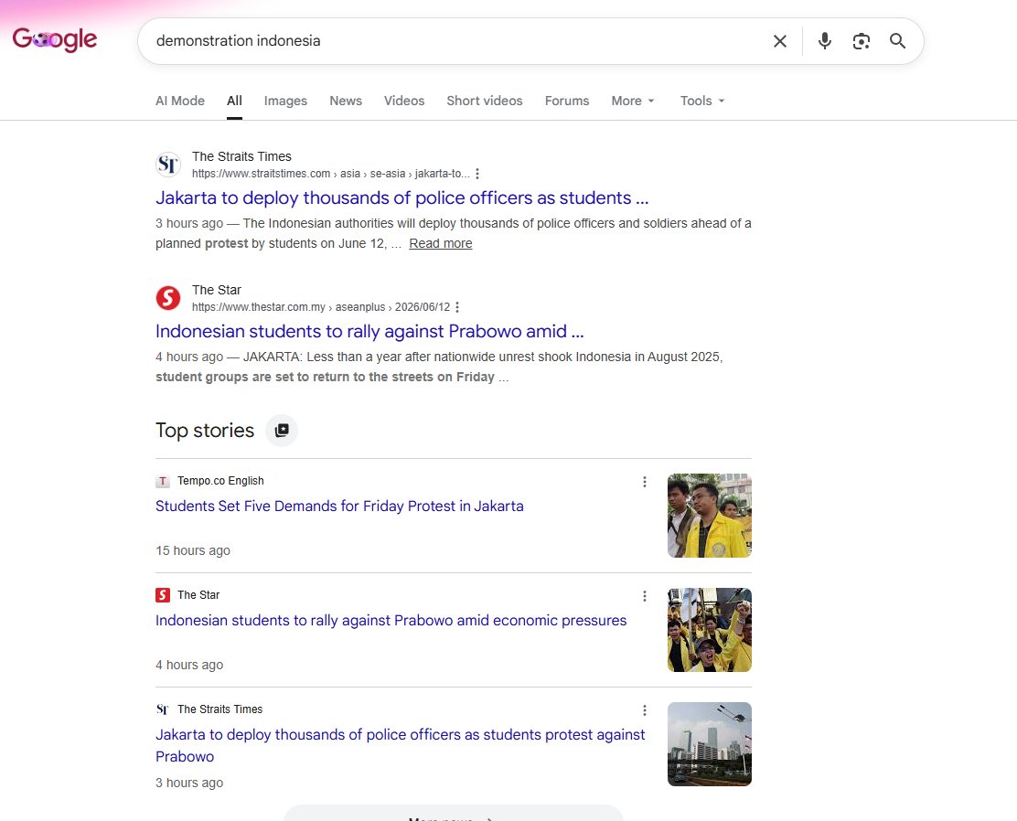Screen dimensions: 1017x821
Task: Click the straitstimes.com breadcrumb URL
Action: pos(331,174)
